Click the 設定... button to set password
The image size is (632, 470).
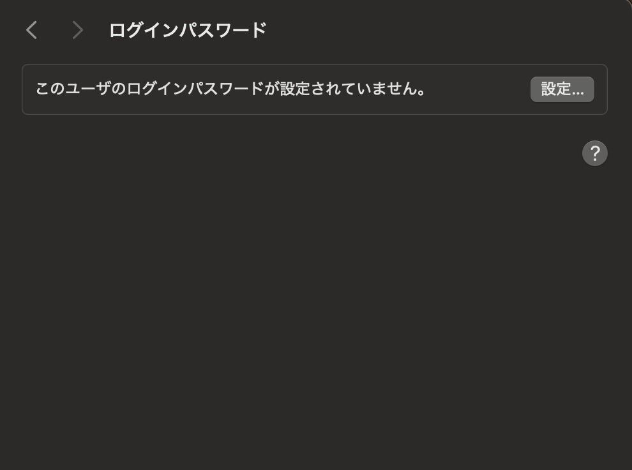[562, 89]
